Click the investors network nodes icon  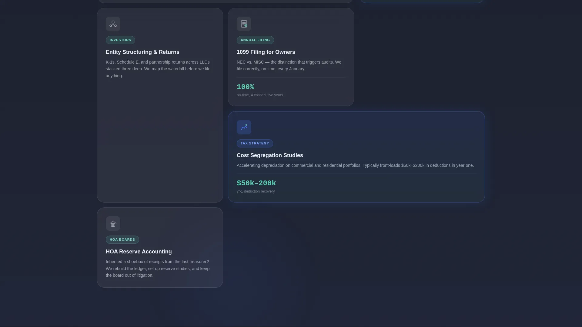point(113,24)
